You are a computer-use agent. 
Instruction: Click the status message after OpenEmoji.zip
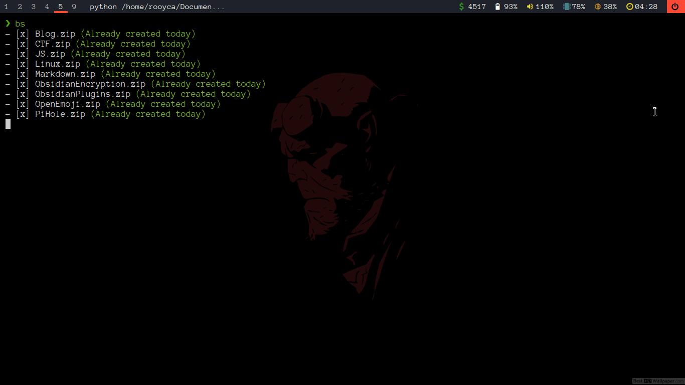pyautogui.click(x=163, y=104)
